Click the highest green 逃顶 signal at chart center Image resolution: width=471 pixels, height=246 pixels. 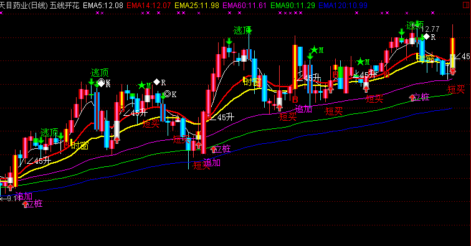[x=242, y=30]
